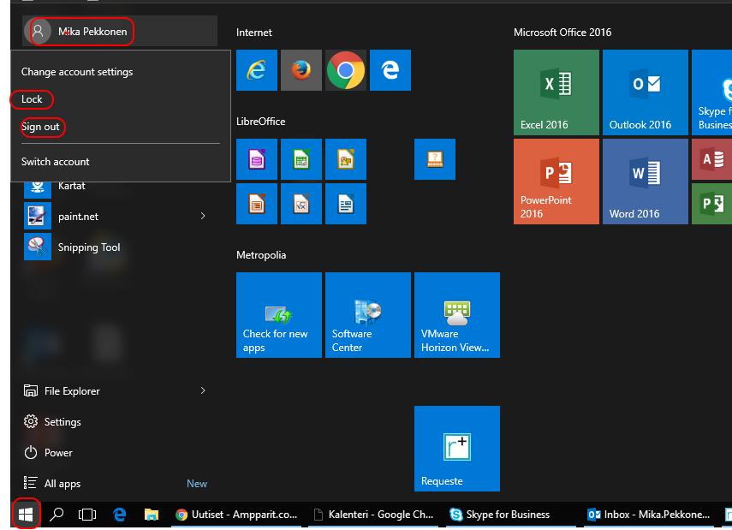
Task: Open Kartat maps app from list
Action: pyautogui.click(x=119, y=187)
